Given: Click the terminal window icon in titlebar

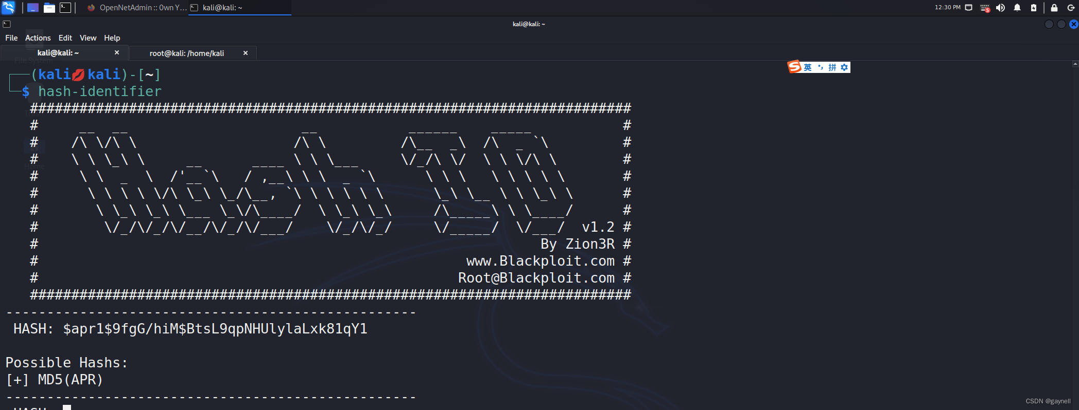Looking at the screenshot, I should coord(7,24).
